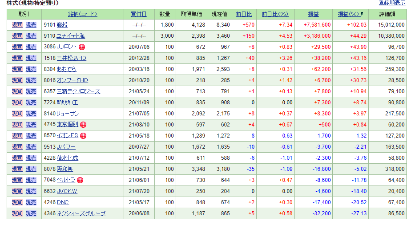Select the +7,581,600 profit value

click(317, 25)
